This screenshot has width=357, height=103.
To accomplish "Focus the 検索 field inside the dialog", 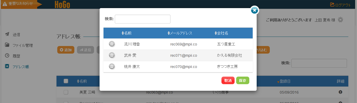I will 143,19.
